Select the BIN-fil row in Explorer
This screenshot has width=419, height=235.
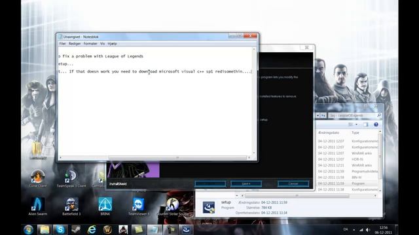[x=348, y=178]
